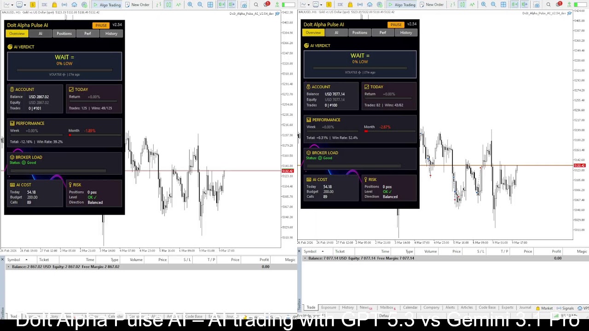Open Calendar tab in right Toolbox

[410, 308]
